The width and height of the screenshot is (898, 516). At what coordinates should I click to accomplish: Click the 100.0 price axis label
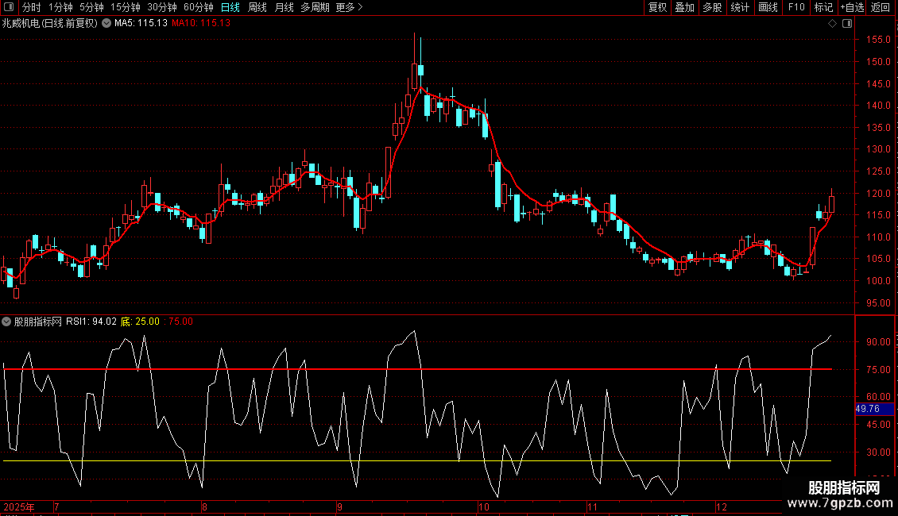(878, 281)
